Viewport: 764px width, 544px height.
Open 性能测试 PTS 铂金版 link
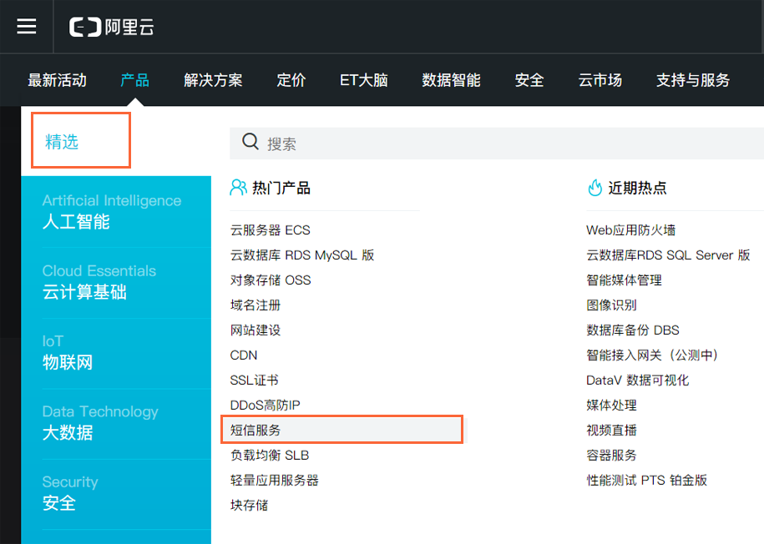(x=646, y=481)
